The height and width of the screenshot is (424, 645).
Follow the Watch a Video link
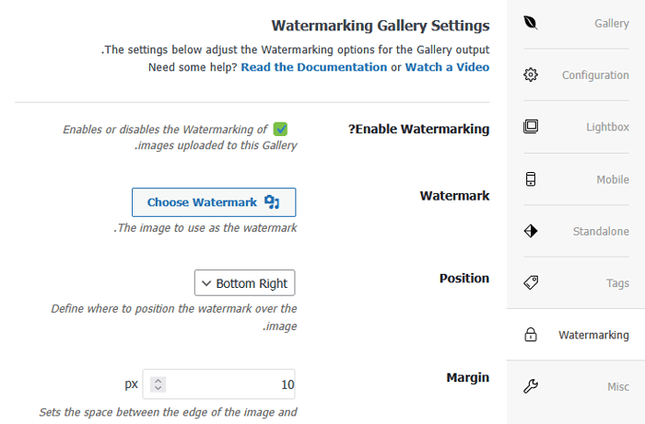(447, 67)
